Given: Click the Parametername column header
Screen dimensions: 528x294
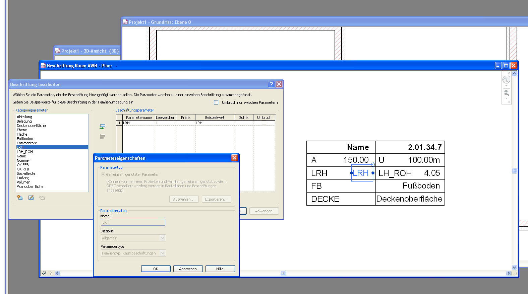Looking at the screenshot, I should tap(139, 118).
